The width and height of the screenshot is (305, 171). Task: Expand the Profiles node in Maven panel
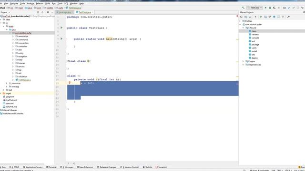[x=240, y=21]
